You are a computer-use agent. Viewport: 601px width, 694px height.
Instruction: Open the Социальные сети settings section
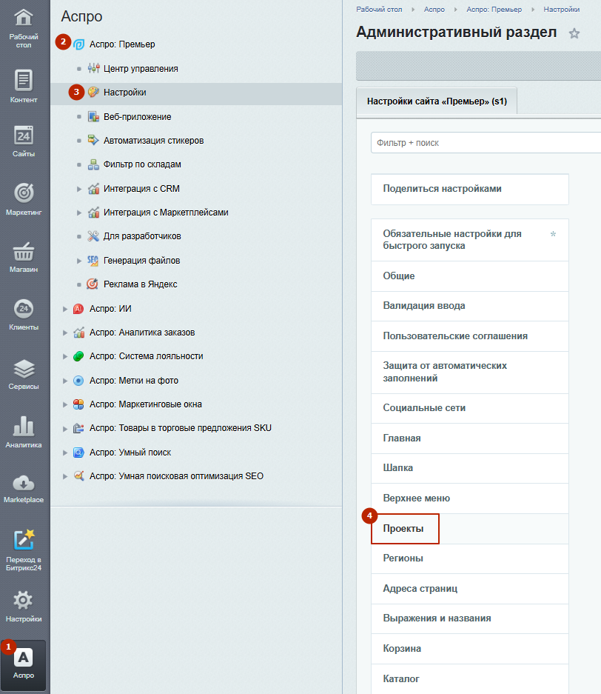click(x=470, y=408)
